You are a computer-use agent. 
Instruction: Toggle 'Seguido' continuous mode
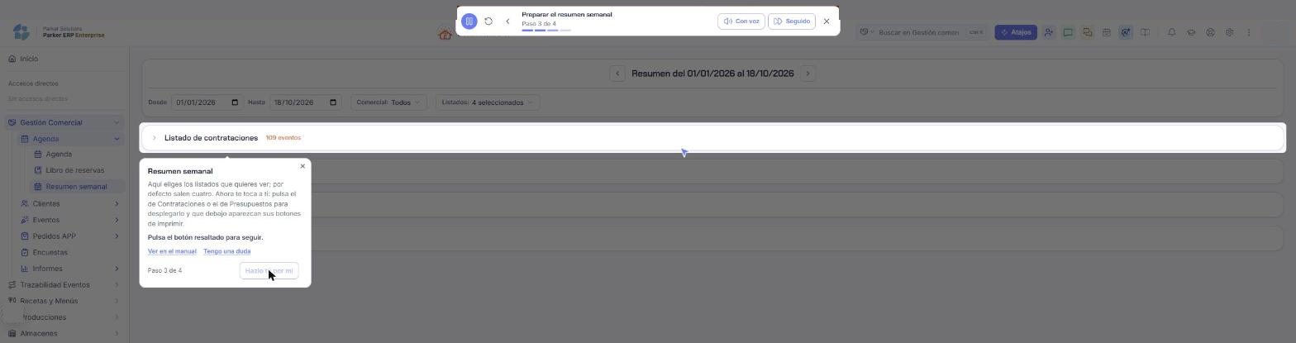click(792, 21)
